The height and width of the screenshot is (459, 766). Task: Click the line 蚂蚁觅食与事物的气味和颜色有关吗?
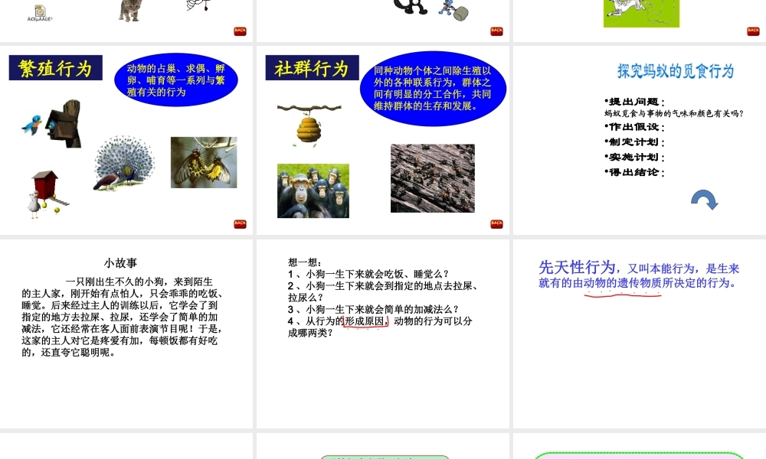point(673,114)
